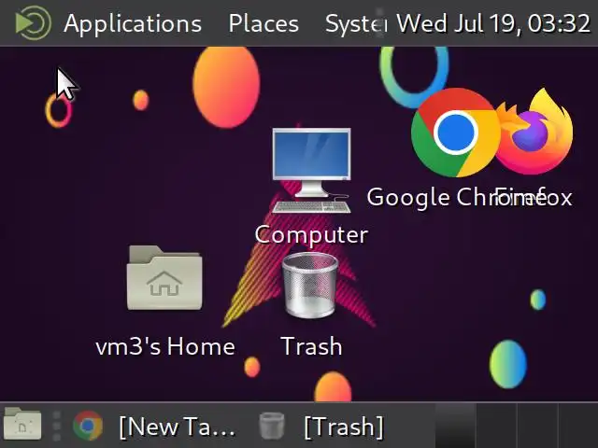Select the Trash desktop icon
This screenshot has width=598, height=448.
pyautogui.click(x=310, y=285)
